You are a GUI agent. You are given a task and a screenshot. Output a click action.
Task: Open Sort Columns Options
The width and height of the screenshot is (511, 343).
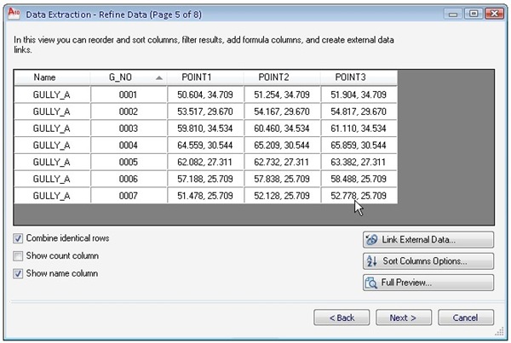point(428,261)
